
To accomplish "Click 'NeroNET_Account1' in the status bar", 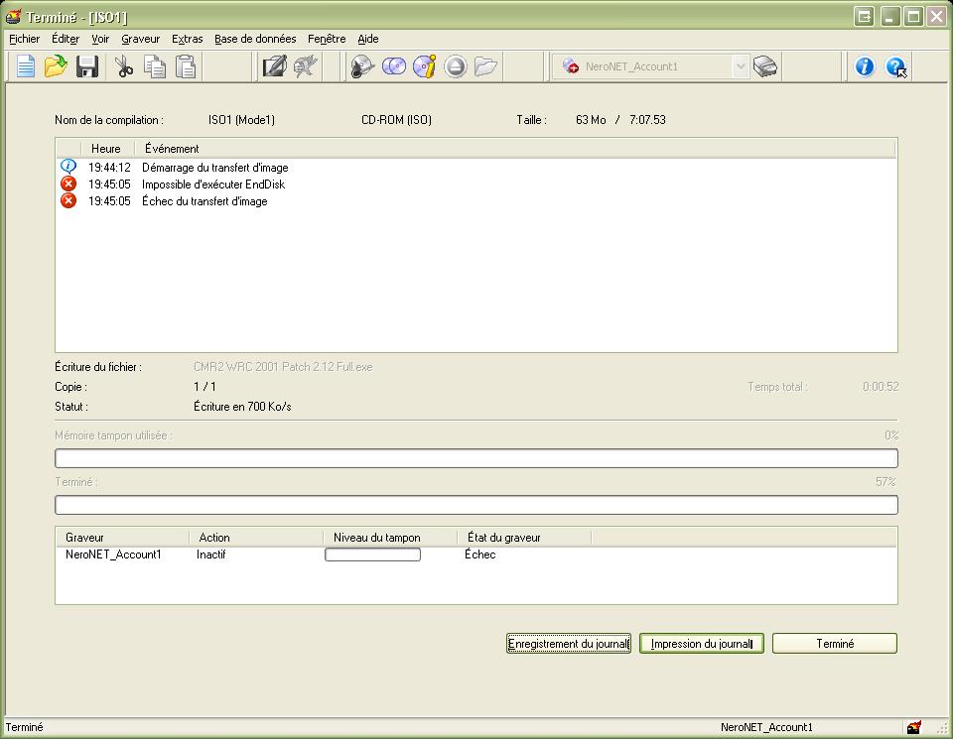I will (x=766, y=727).
